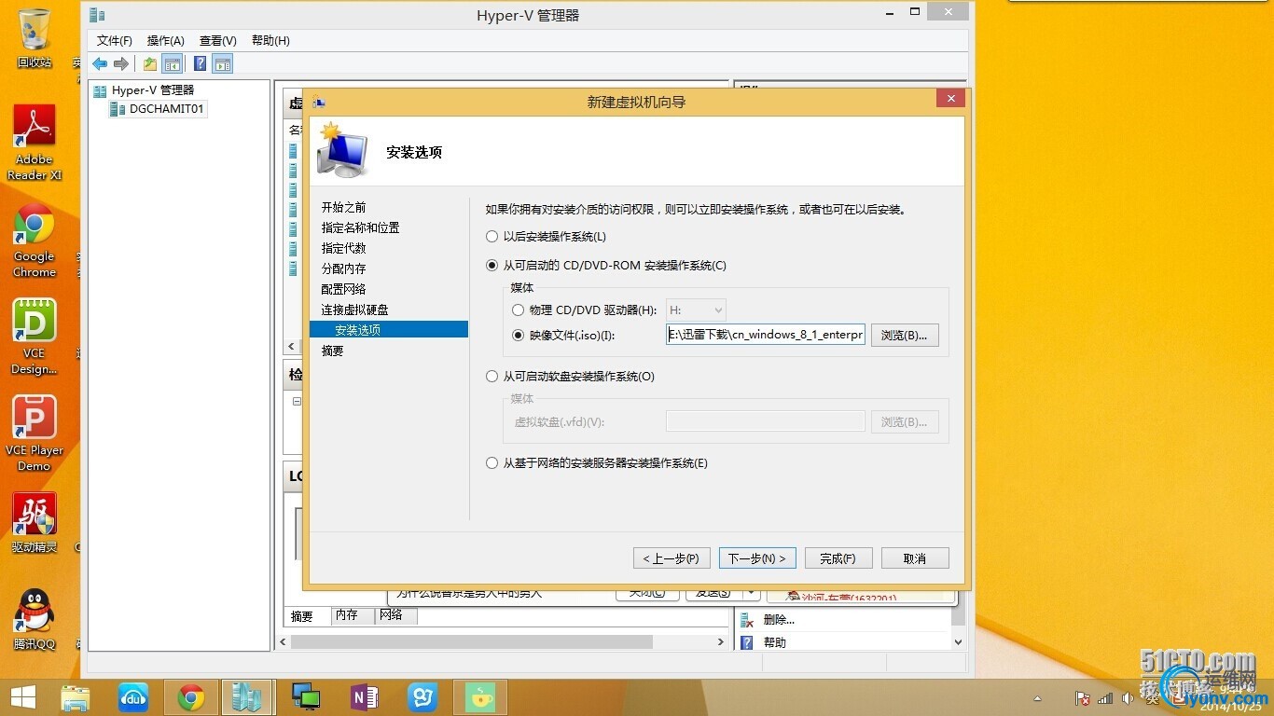
Task: Open the 驱动精灵 desktop shortcut
Action: pos(35,523)
